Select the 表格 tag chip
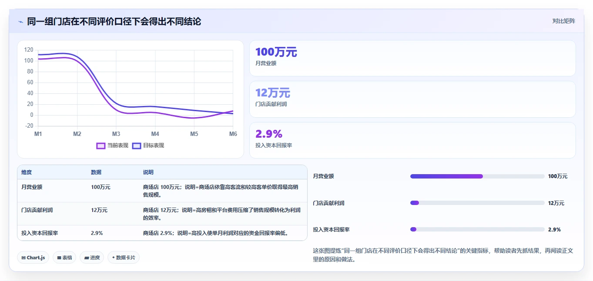The width and height of the screenshot is (593, 281). pos(64,258)
